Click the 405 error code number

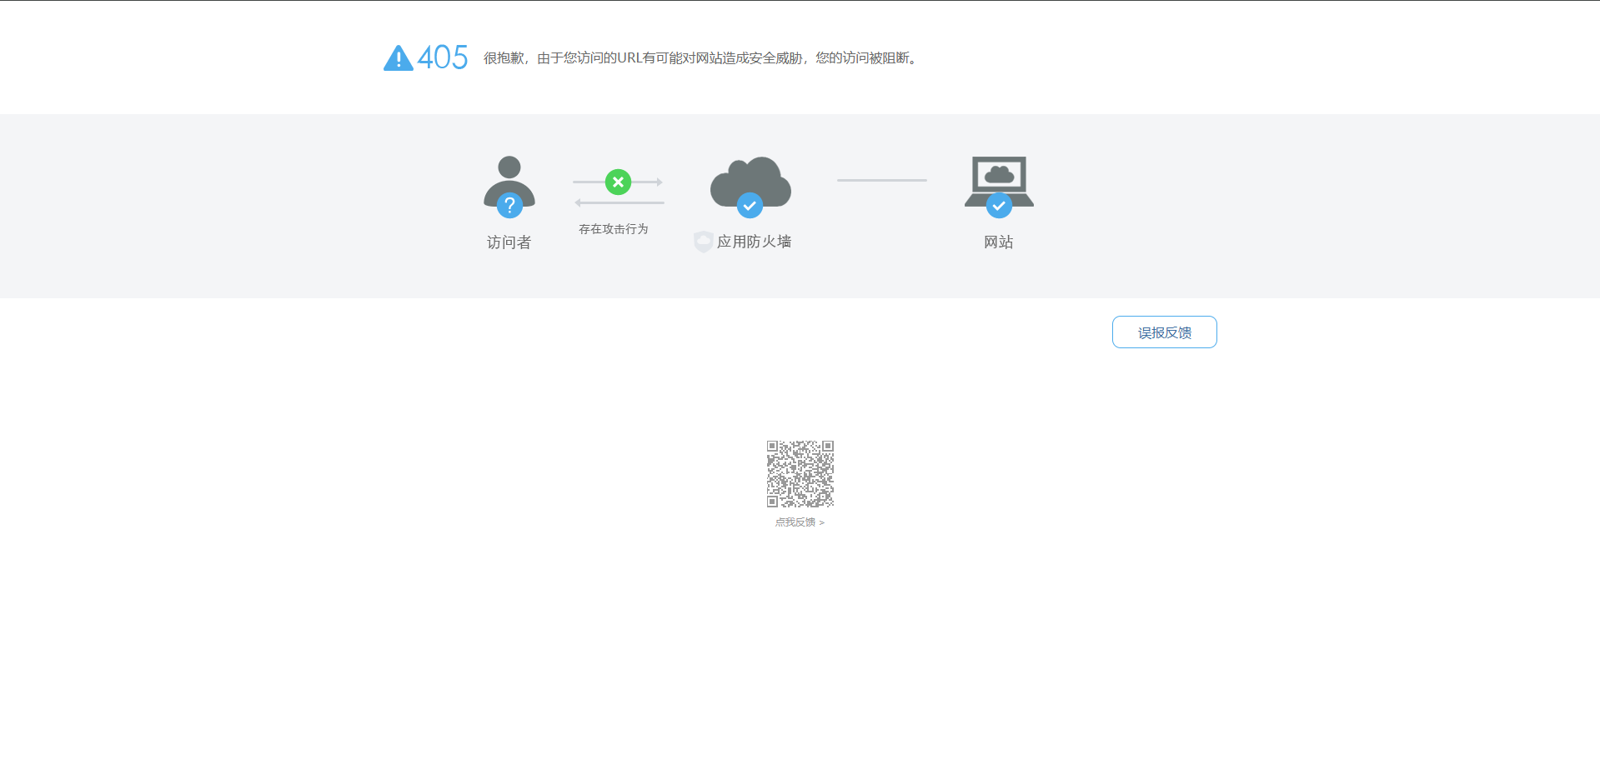tap(443, 57)
